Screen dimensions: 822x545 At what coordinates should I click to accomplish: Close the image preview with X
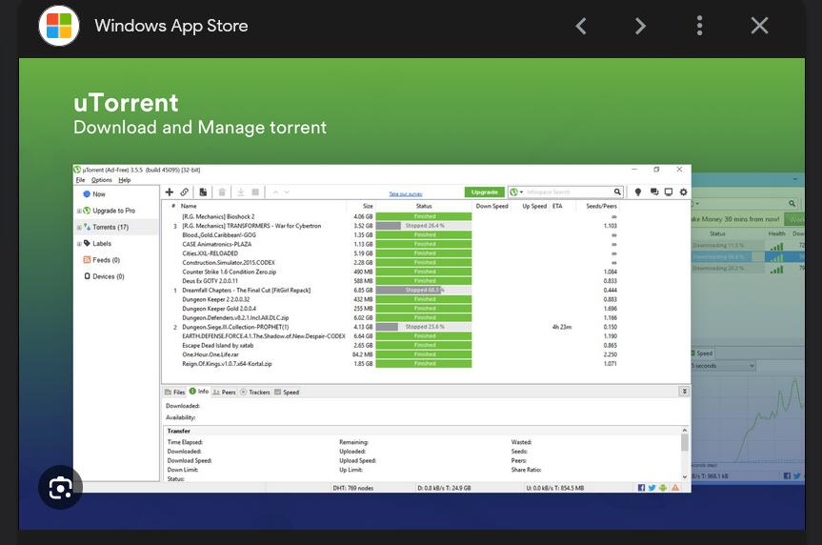click(x=759, y=25)
